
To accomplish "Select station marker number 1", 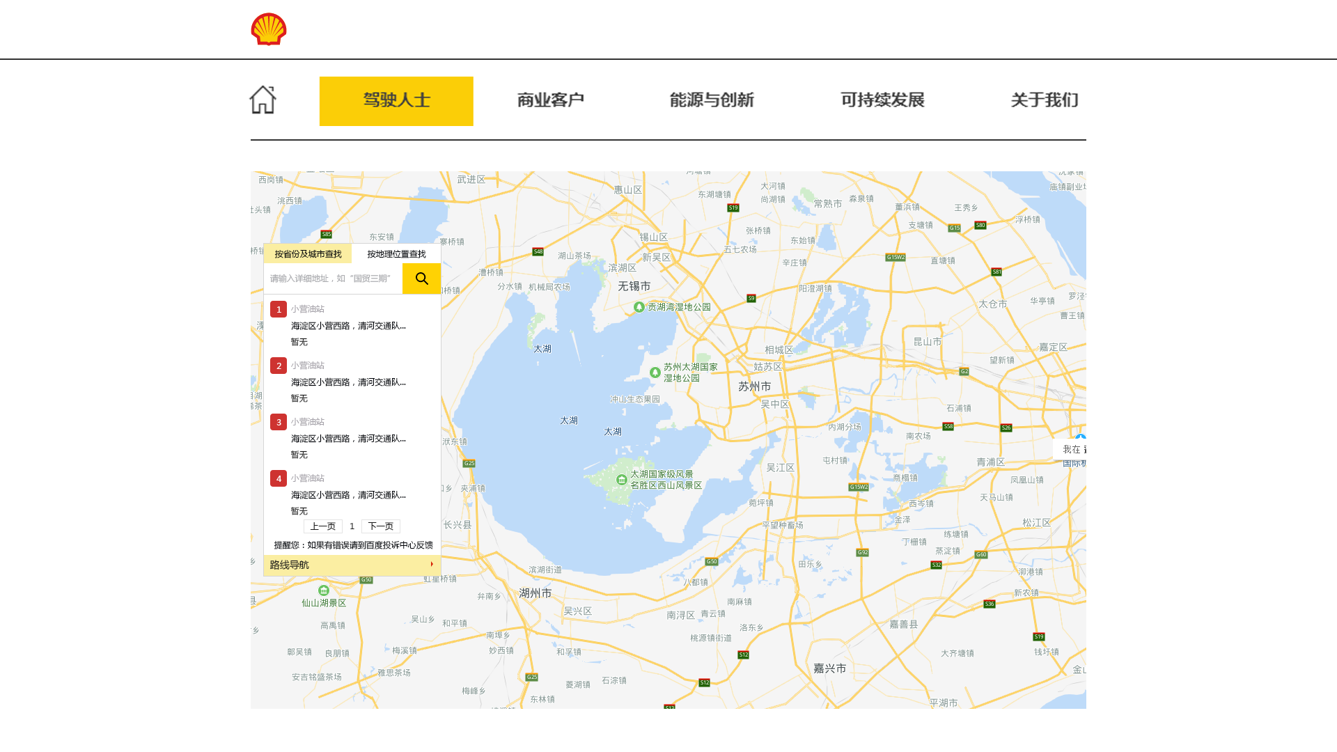I will point(279,309).
